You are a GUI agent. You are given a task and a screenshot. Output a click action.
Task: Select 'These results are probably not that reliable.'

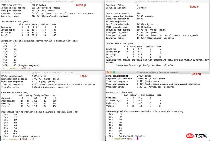pyautogui.click(x=145, y=66)
